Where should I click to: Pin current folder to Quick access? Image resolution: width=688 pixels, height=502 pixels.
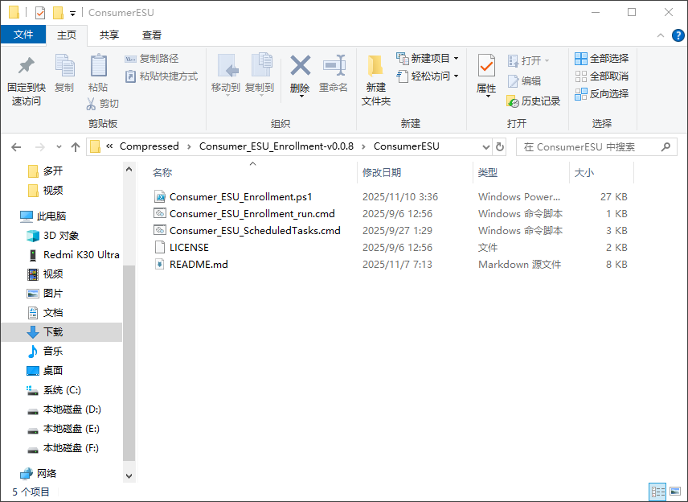coord(25,76)
